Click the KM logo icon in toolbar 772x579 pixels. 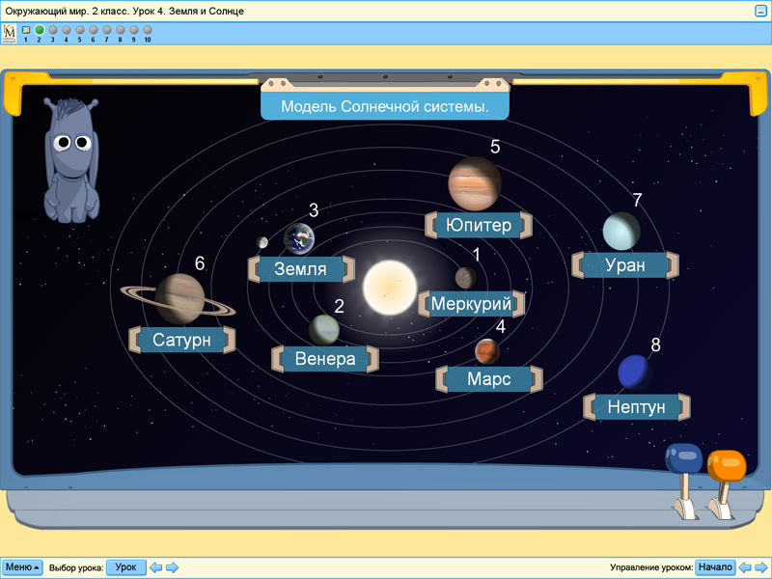click(9, 33)
